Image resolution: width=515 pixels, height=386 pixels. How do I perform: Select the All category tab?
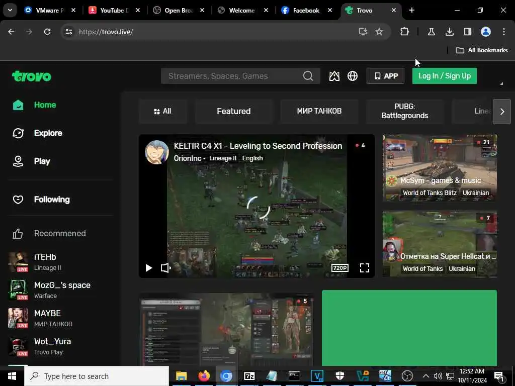click(162, 111)
